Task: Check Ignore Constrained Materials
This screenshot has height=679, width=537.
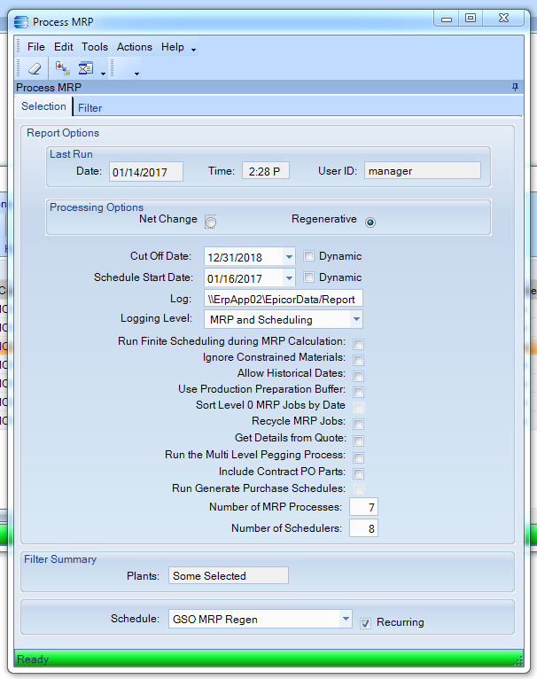Action: click(358, 360)
